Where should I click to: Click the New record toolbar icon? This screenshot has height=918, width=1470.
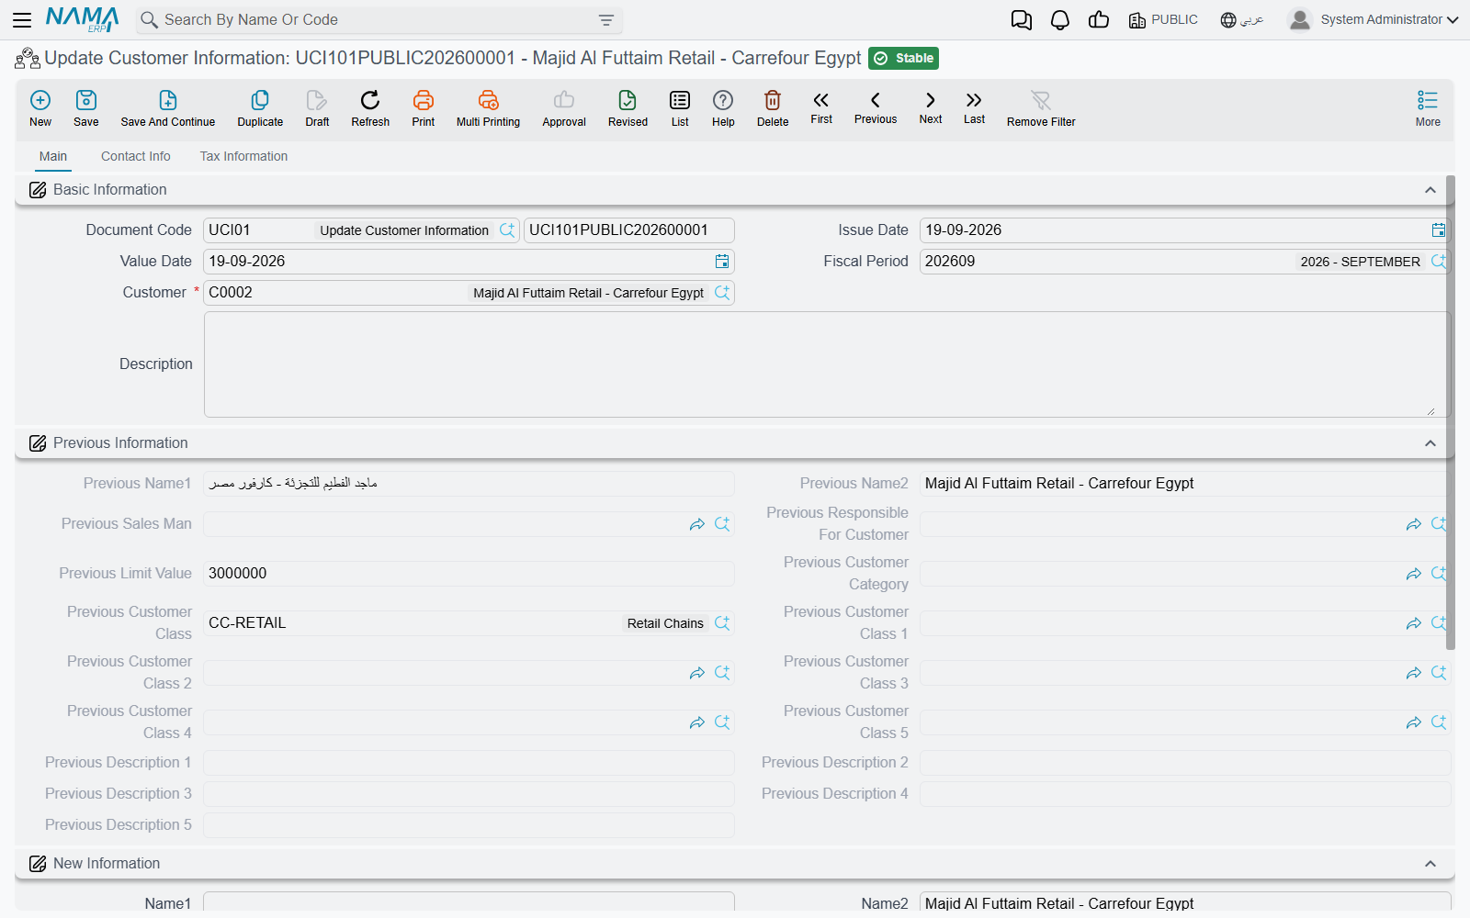(x=40, y=108)
